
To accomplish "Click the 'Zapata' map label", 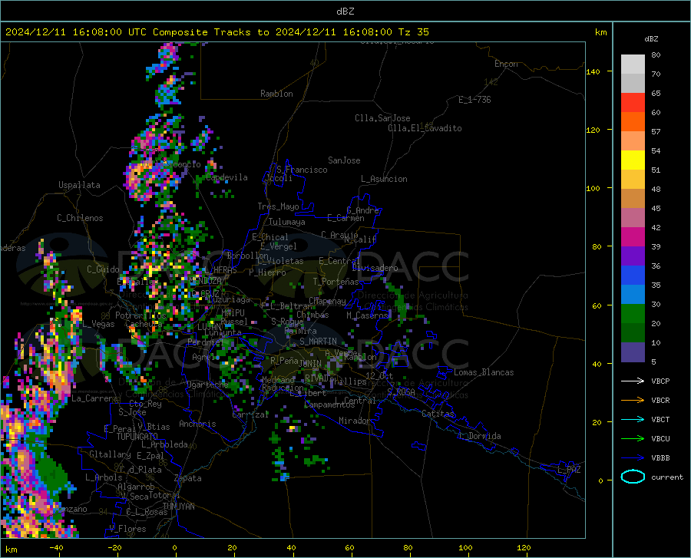I will (x=188, y=478).
